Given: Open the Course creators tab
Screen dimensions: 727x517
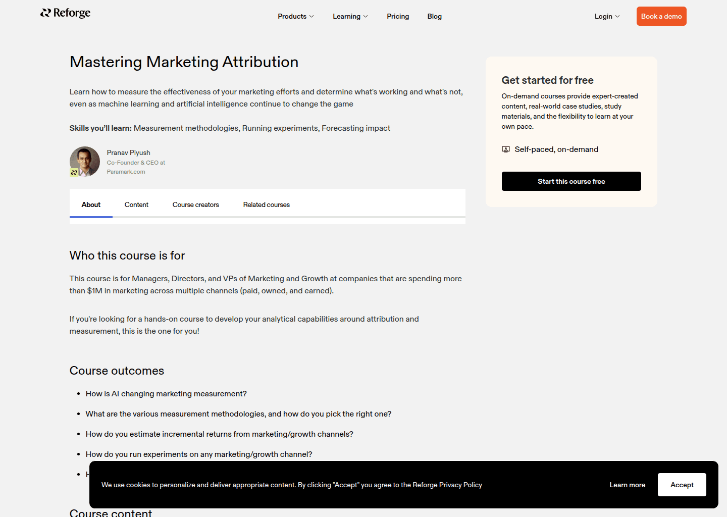Looking at the screenshot, I should 195,204.
